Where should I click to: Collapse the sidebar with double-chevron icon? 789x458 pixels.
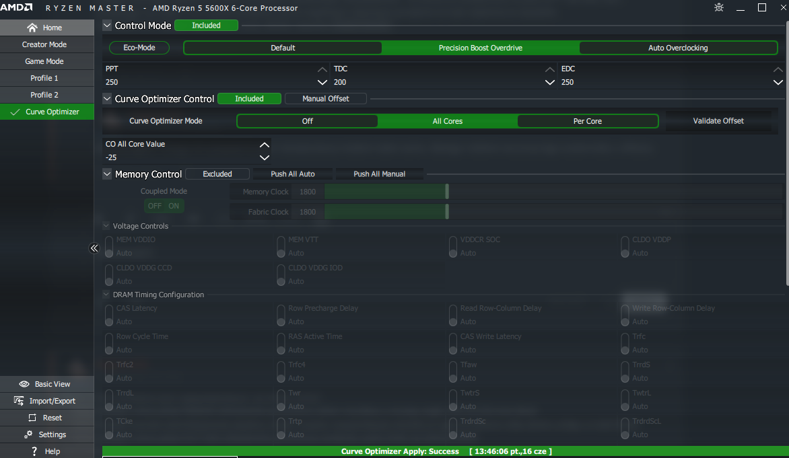pyautogui.click(x=94, y=248)
